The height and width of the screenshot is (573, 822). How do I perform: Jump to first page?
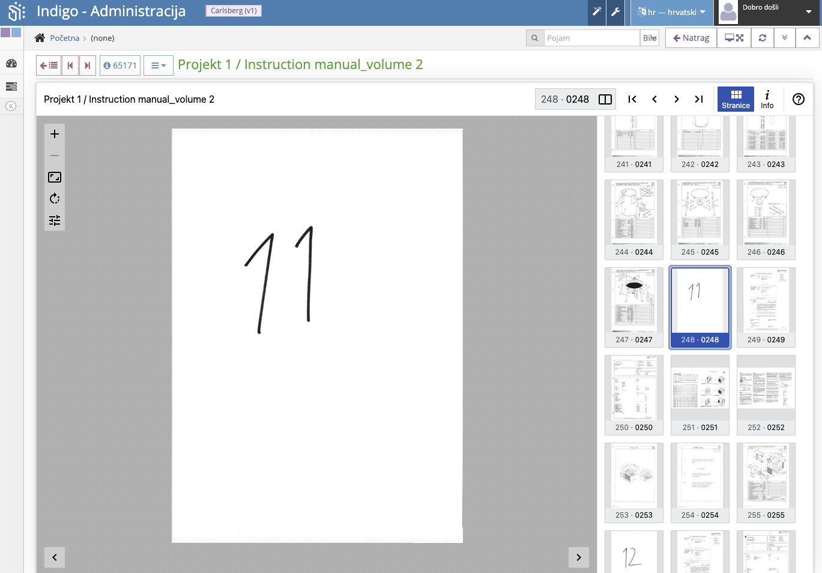pos(632,99)
